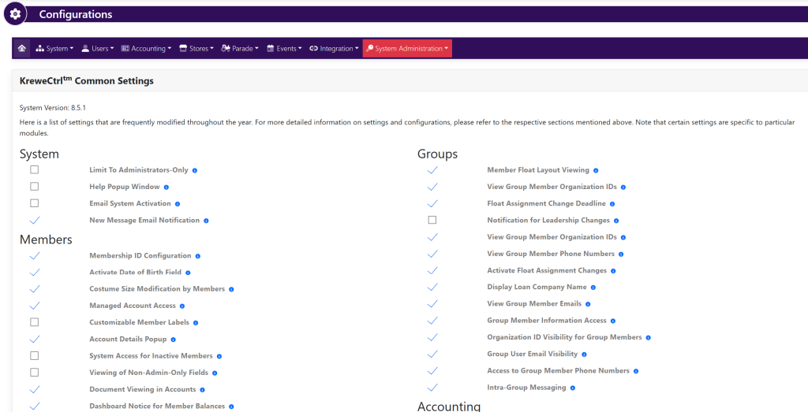Open the Integration menu
This screenshot has width=808, height=412.
tap(333, 49)
